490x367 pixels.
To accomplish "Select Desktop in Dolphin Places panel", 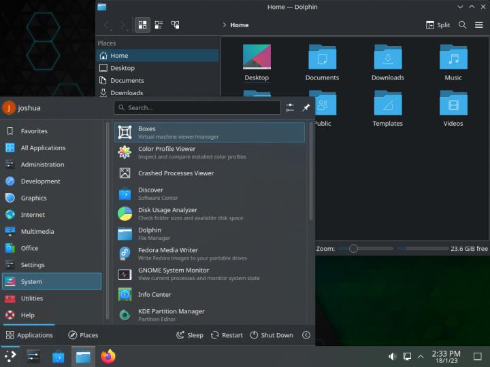I will point(158,68).
